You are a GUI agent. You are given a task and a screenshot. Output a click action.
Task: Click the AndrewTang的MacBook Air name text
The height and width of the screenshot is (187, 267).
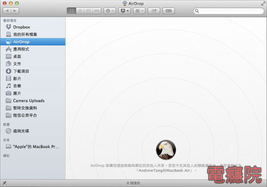[164, 171]
